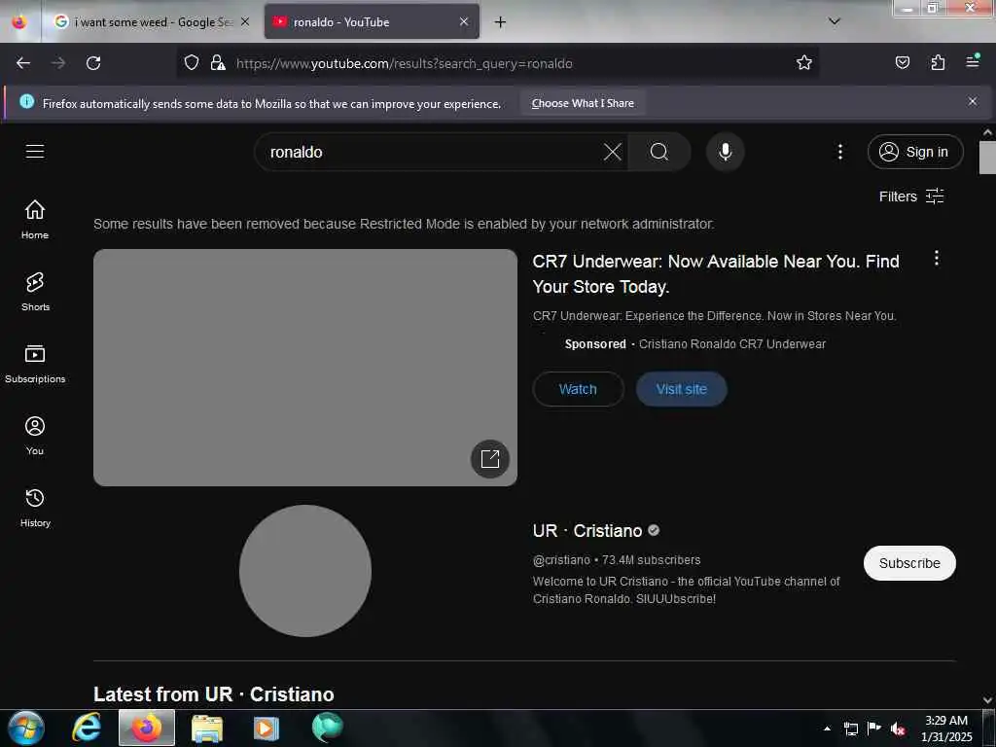996x747 pixels.
Task: Go to YouTube Home in sidebar
Action: click(x=35, y=220)
